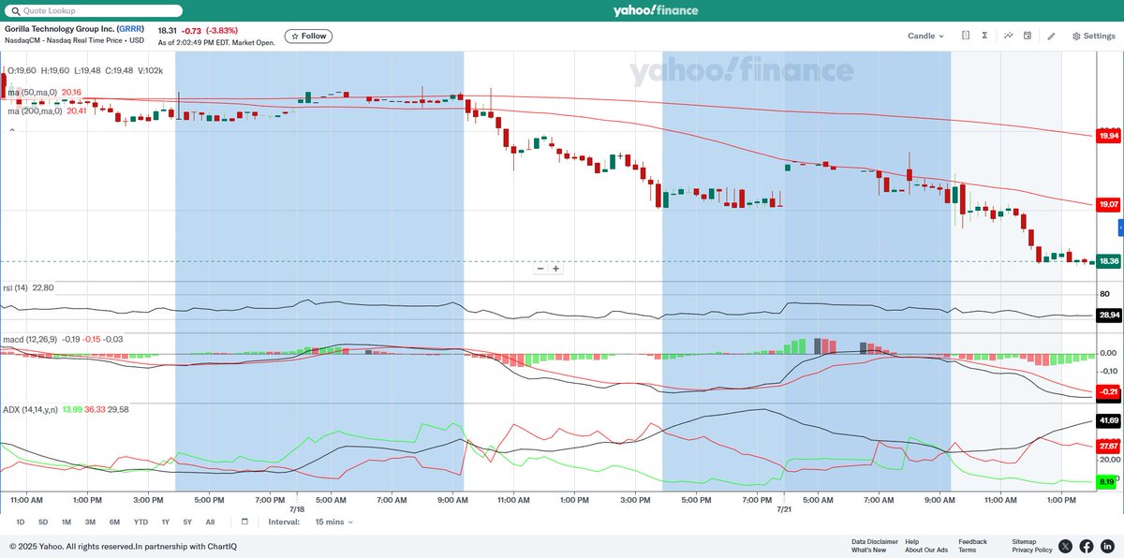1124x558 pixels.
Task: Open the 15 mins interval dropdown
Action: tap(333, 521)
